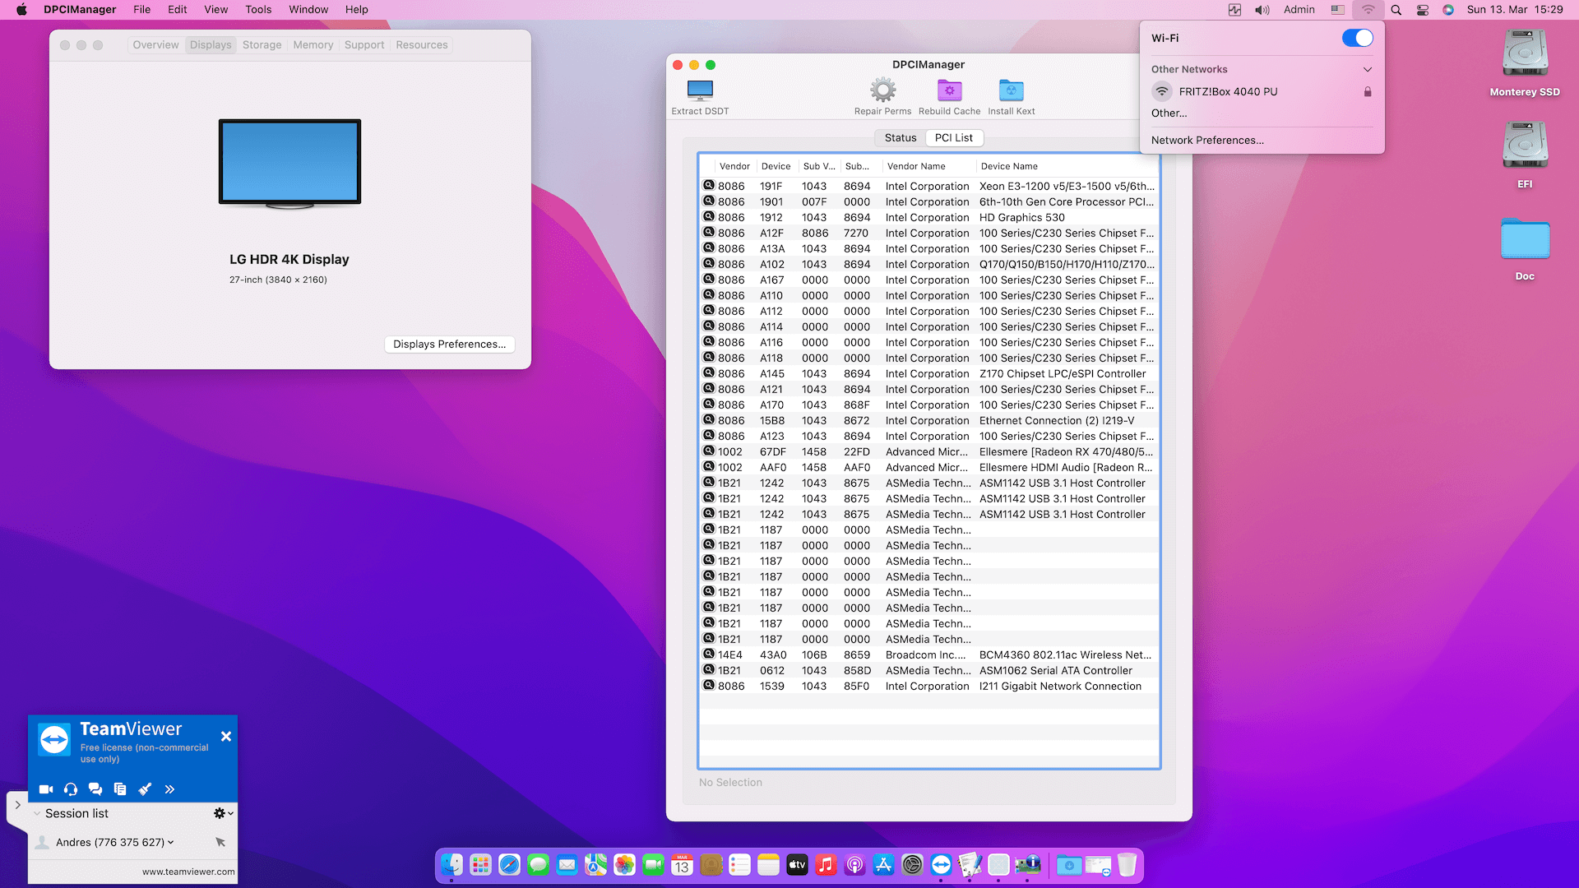Open the TeamViewer chat icon
1579x888 pixels.
[x=95, y=789]
